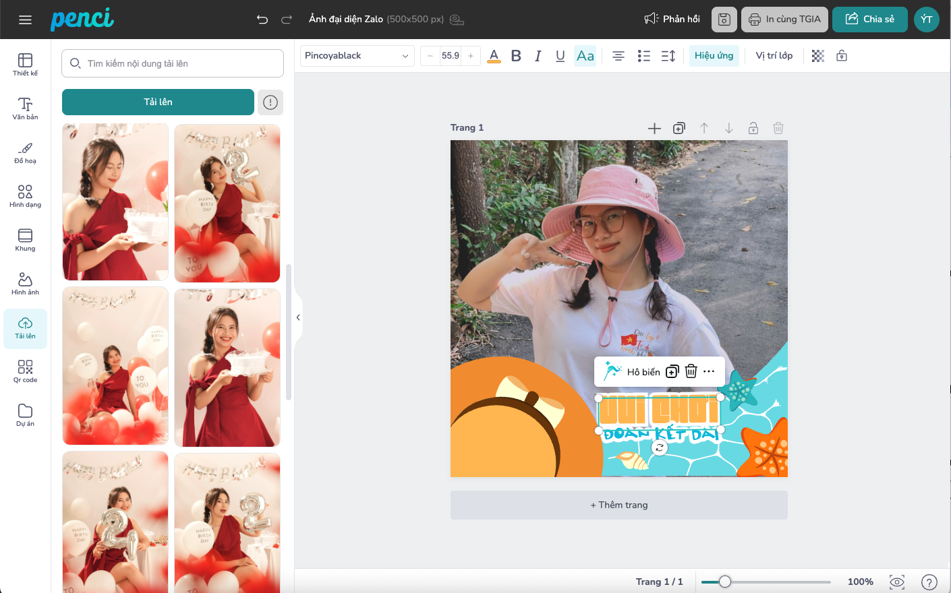Delete selected text with trash icon
This screenshot has height=593, width=951.
(x=691, y=371)
